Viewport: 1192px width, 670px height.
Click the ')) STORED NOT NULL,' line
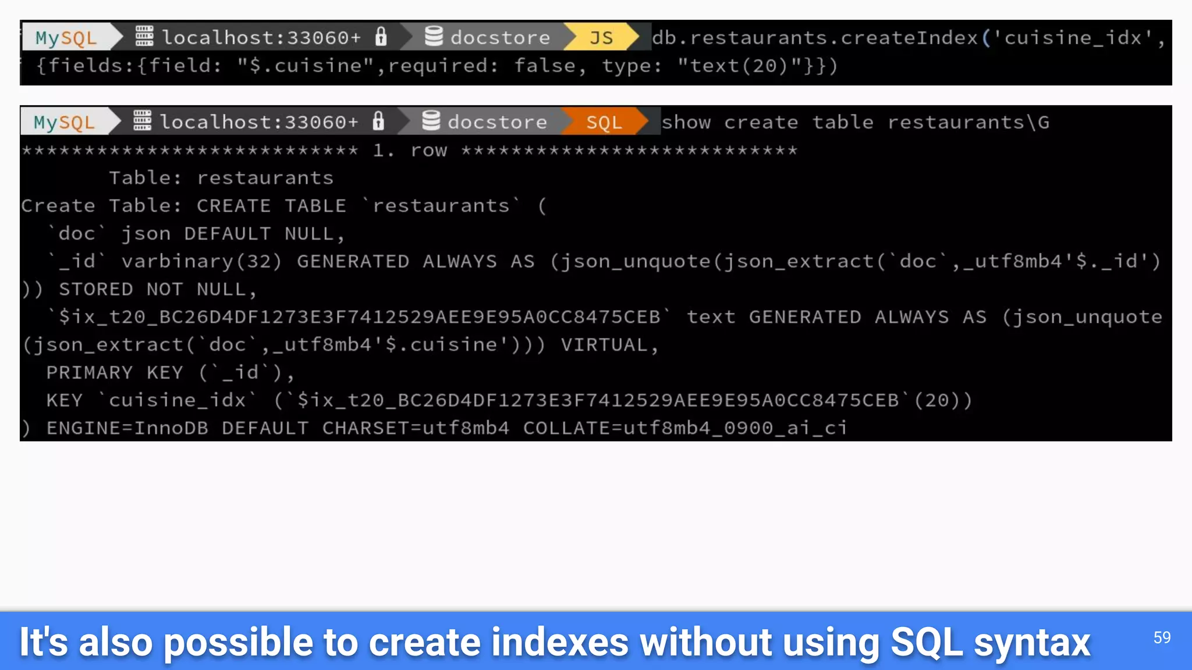pos(139,290)
